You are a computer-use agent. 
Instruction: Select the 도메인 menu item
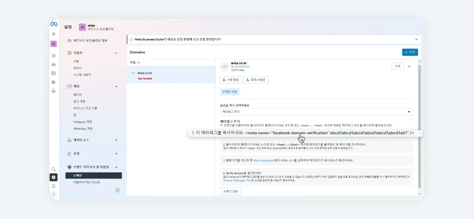click(x=94, y=175)
